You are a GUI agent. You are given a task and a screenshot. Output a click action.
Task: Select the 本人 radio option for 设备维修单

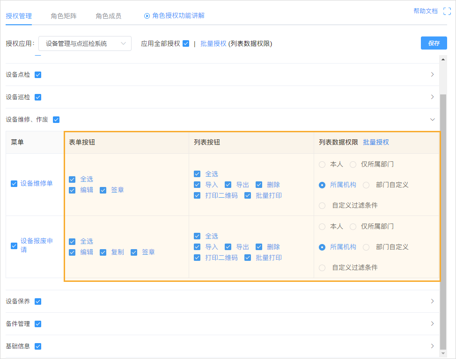pyautogui.click(x=322, y=164)
